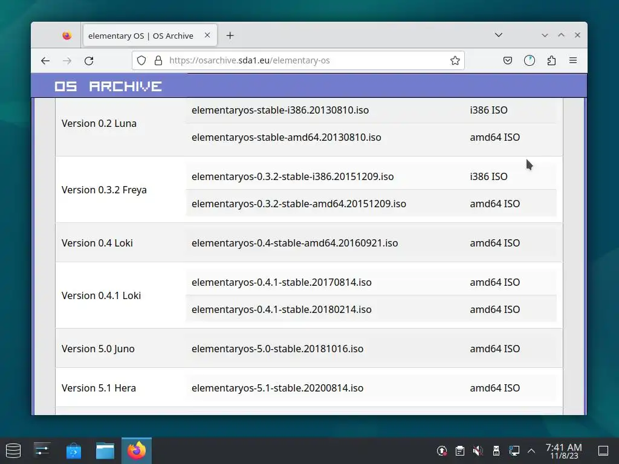
Task: Open the removable devices tray icon
Action: 496,451
